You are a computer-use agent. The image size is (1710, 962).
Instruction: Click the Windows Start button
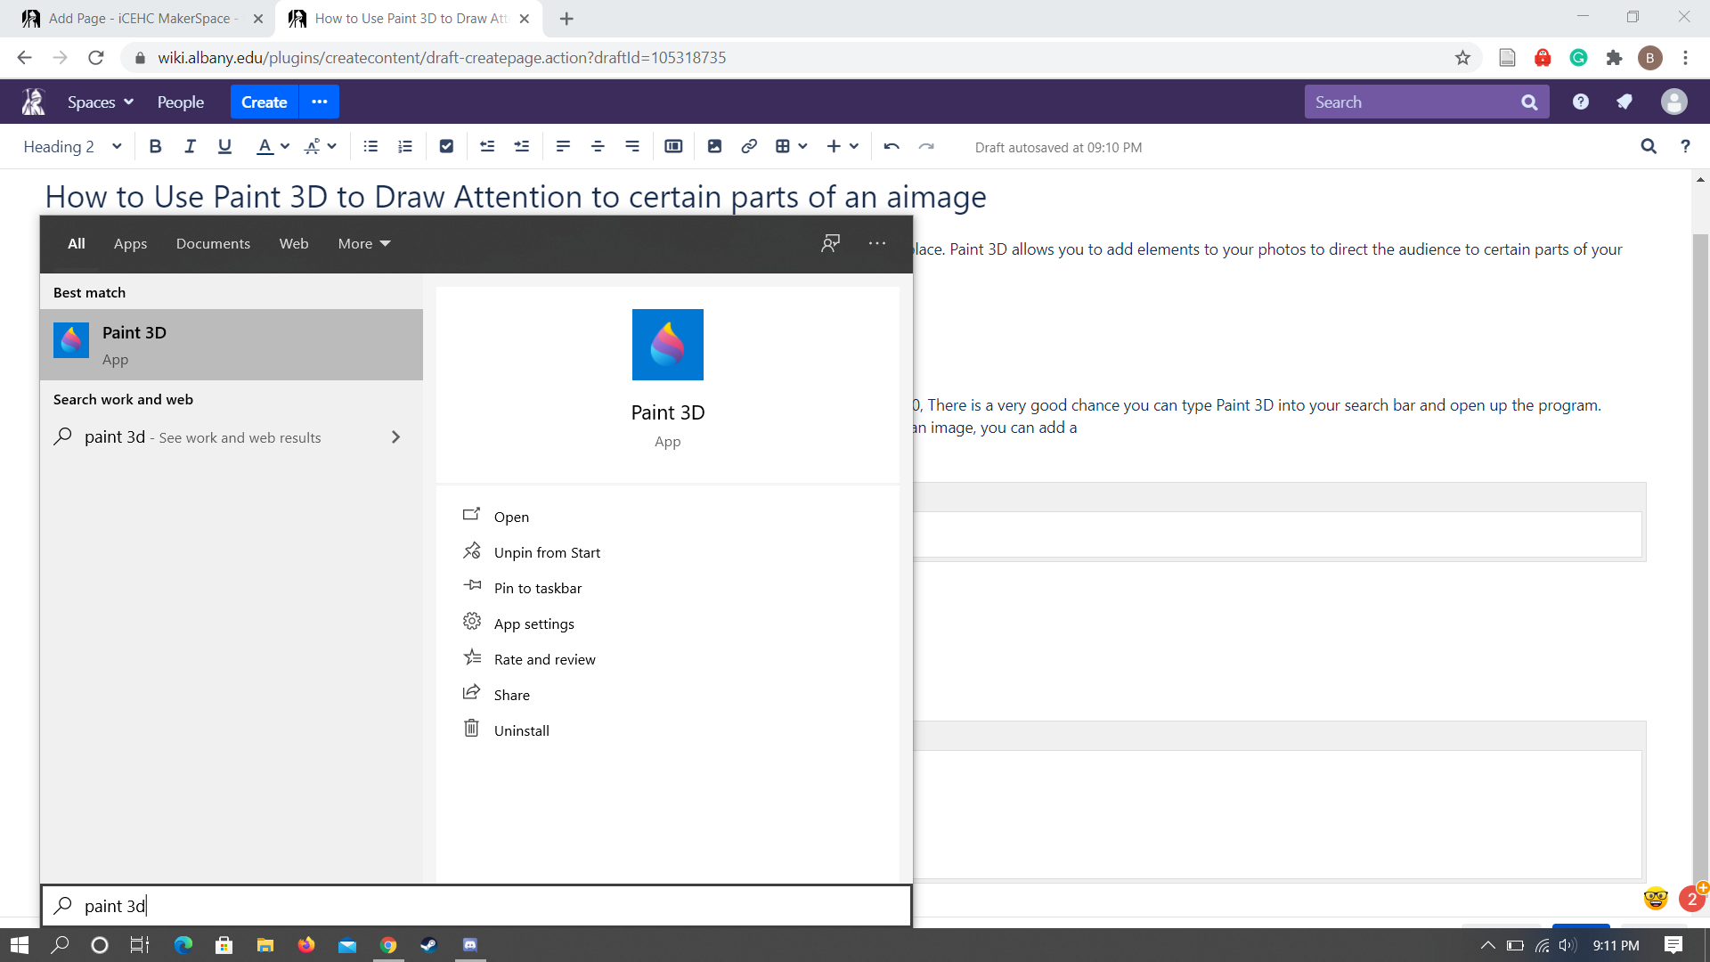click(19, 945)
